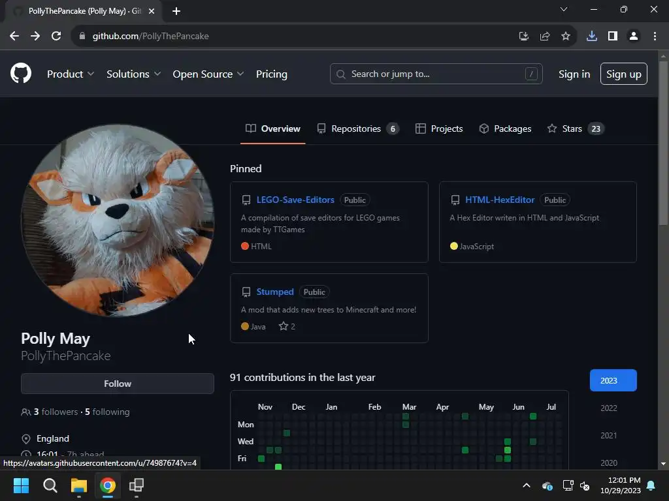Click the Pinned section heading
The width and height of the screenshot is (669, 501).
246,169
